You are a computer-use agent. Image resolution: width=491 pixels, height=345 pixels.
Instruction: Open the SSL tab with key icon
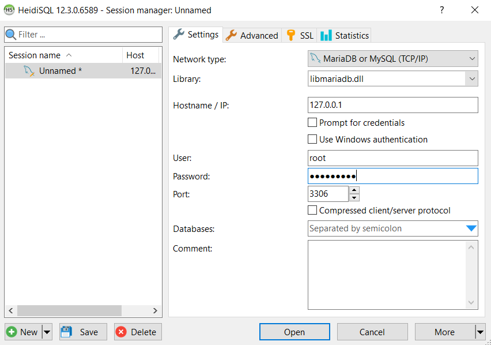(x=299, y=35)
